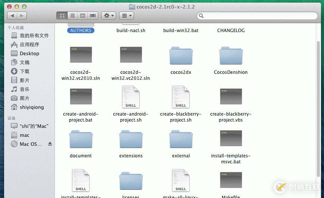The image size is (324, 198).
Task: Switch to list view mode
Action: click(x=72, y=16)
